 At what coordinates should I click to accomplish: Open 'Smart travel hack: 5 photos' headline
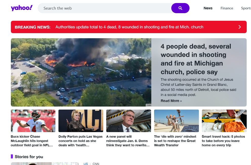(223, 141)
